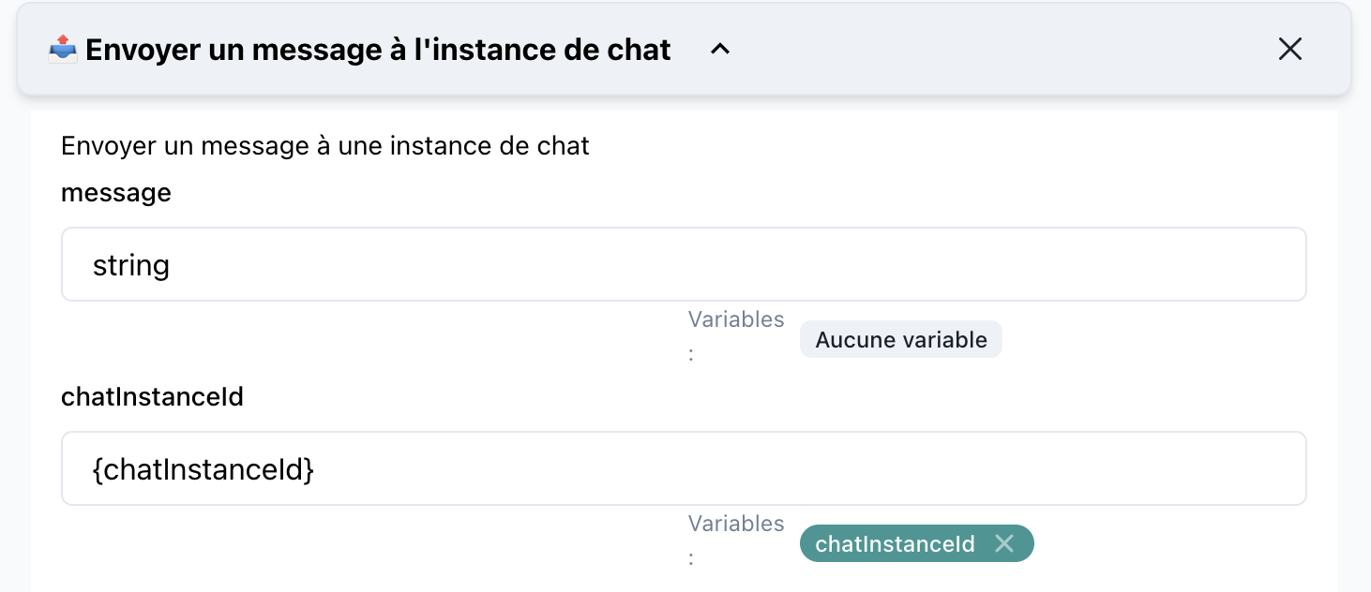Image resolution: width=1371 pixels, height=592 pixels.
Task: Close the send message panel
Action: (x=1290, y=50)
